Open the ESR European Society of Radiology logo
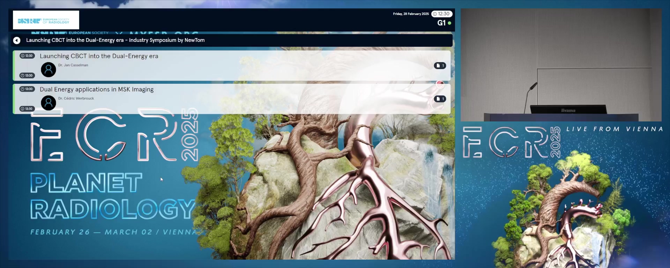670x268 pixels. coord(46,20)
